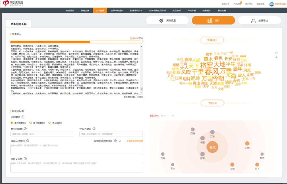Viewport: 287px width, 184px height.
Task: Open the 新手专区 link in header
Action: pos(249,4)
